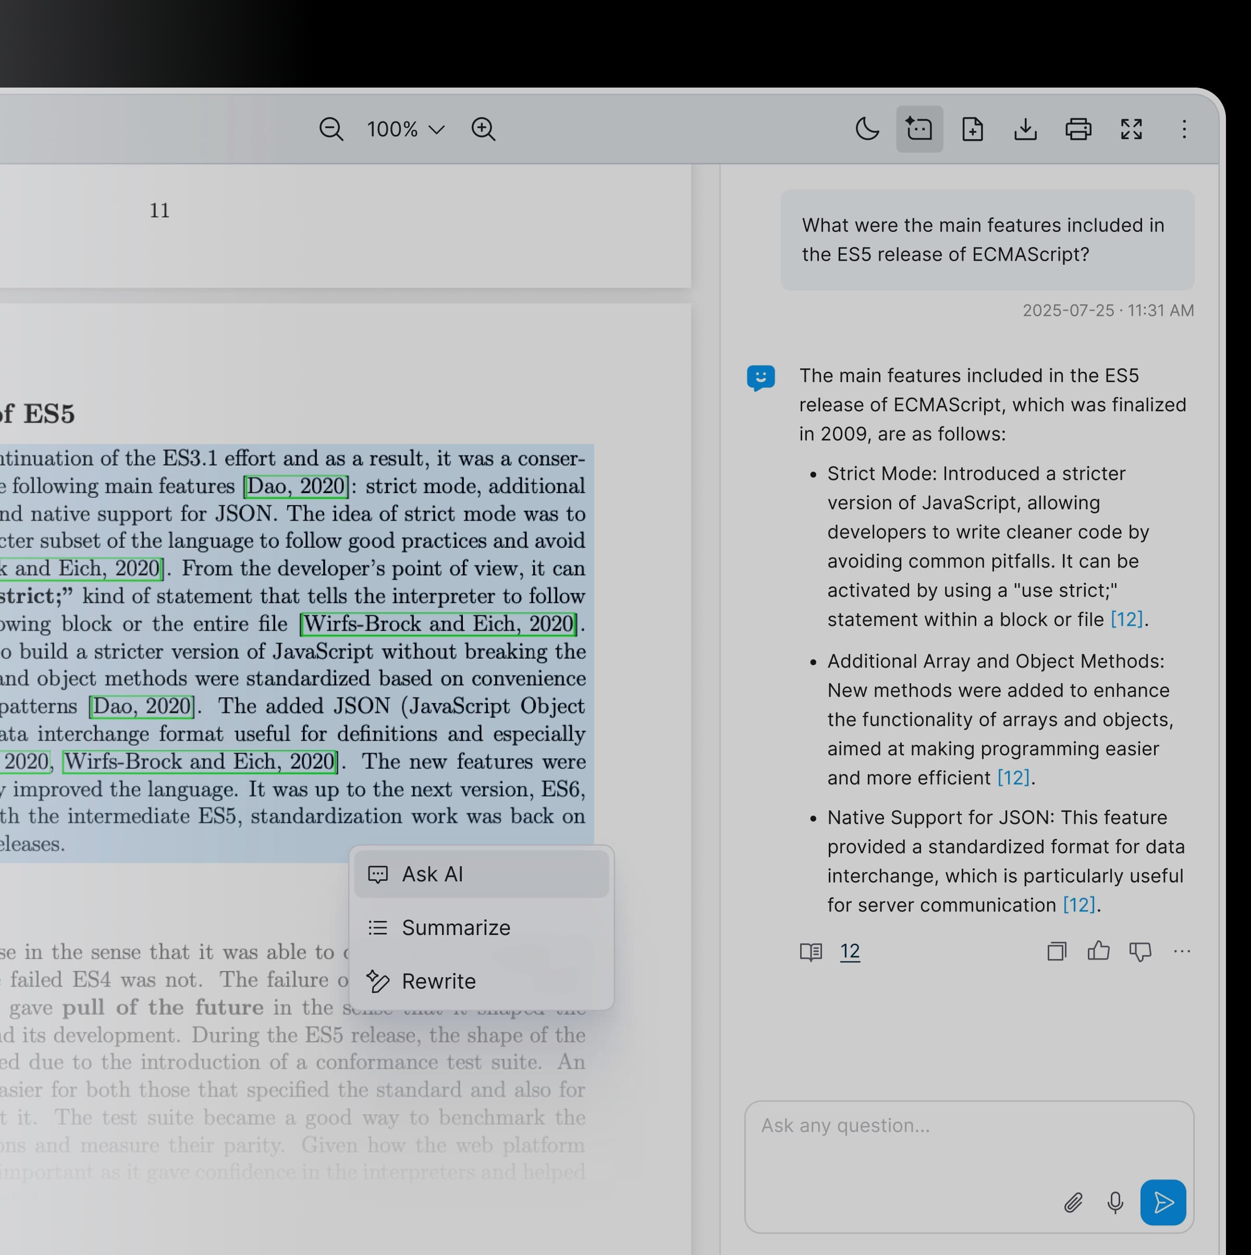
Task: Choose Rewrite in the popup menu
Action: [x=481, y=981]
